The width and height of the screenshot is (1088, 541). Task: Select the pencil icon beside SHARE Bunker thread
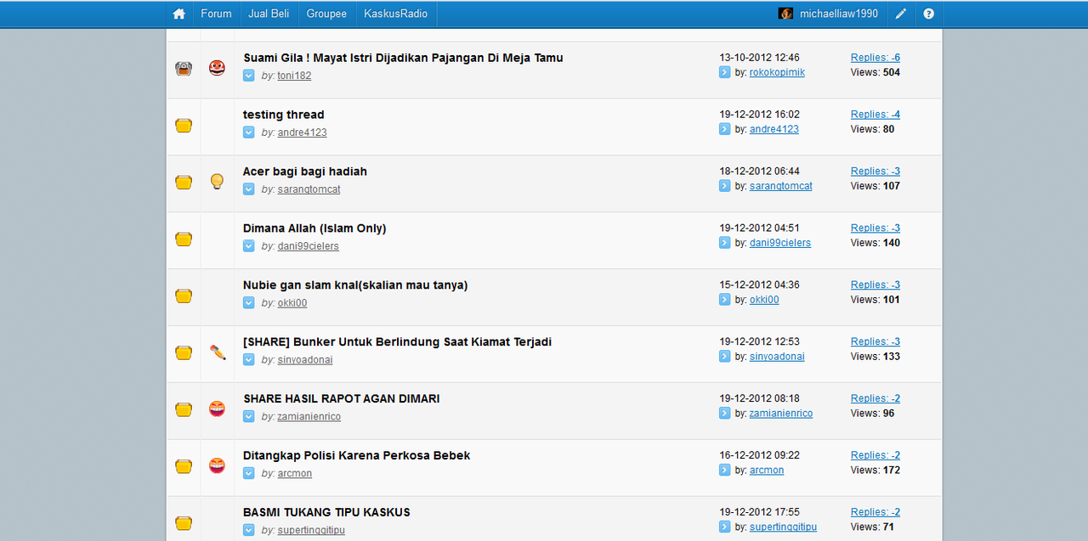[217, 352]
